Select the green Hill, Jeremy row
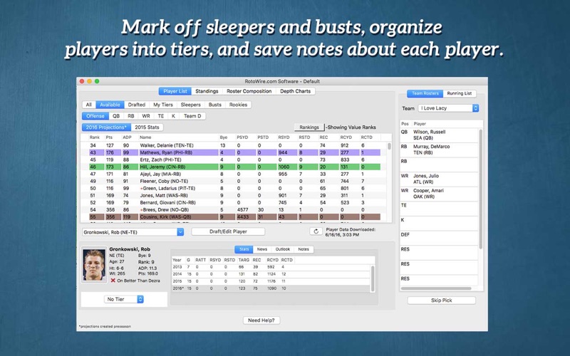570x356 pixels. [235, 166]
